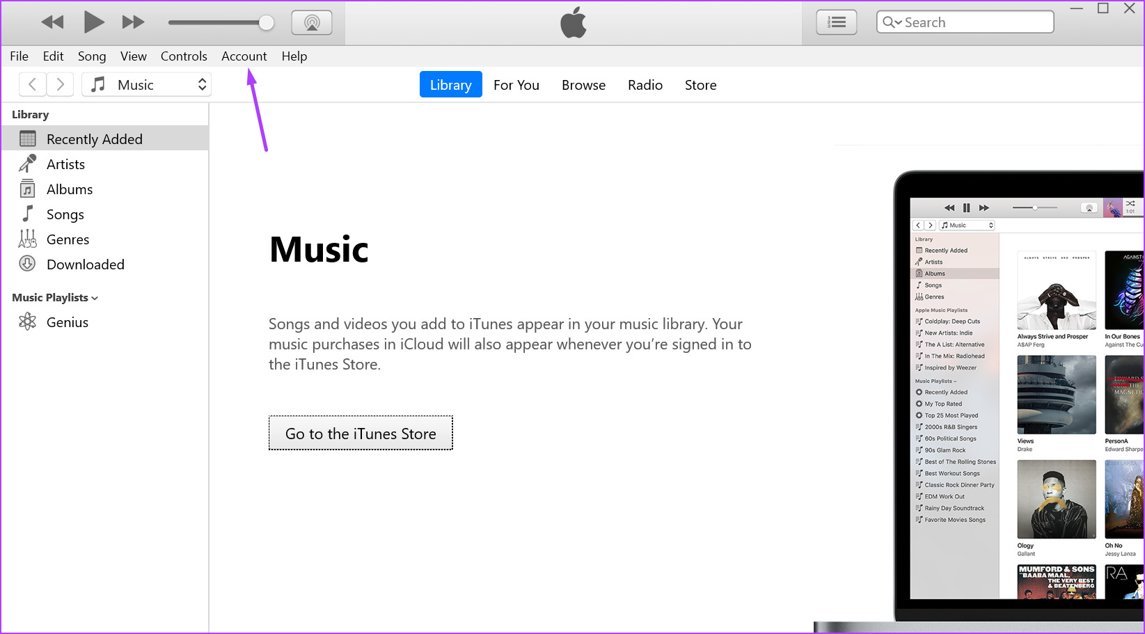Image resolution: width=1145 pixels, height=634 pixels.
Task: Select the Store tab
Action: 700,85
